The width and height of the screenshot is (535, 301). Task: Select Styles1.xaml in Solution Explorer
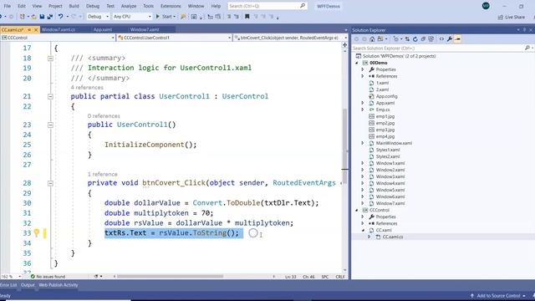pos(388,150)
